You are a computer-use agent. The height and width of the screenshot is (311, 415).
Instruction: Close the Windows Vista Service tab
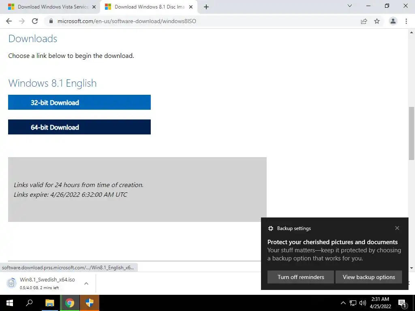[94, 7]
